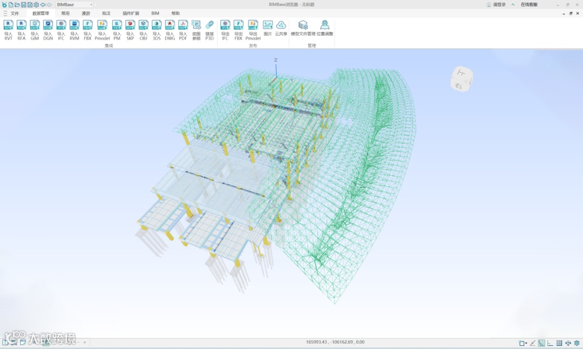Click the new file icon in quick access bar
This screenshot has height=349, width=583.
point(11,5)
